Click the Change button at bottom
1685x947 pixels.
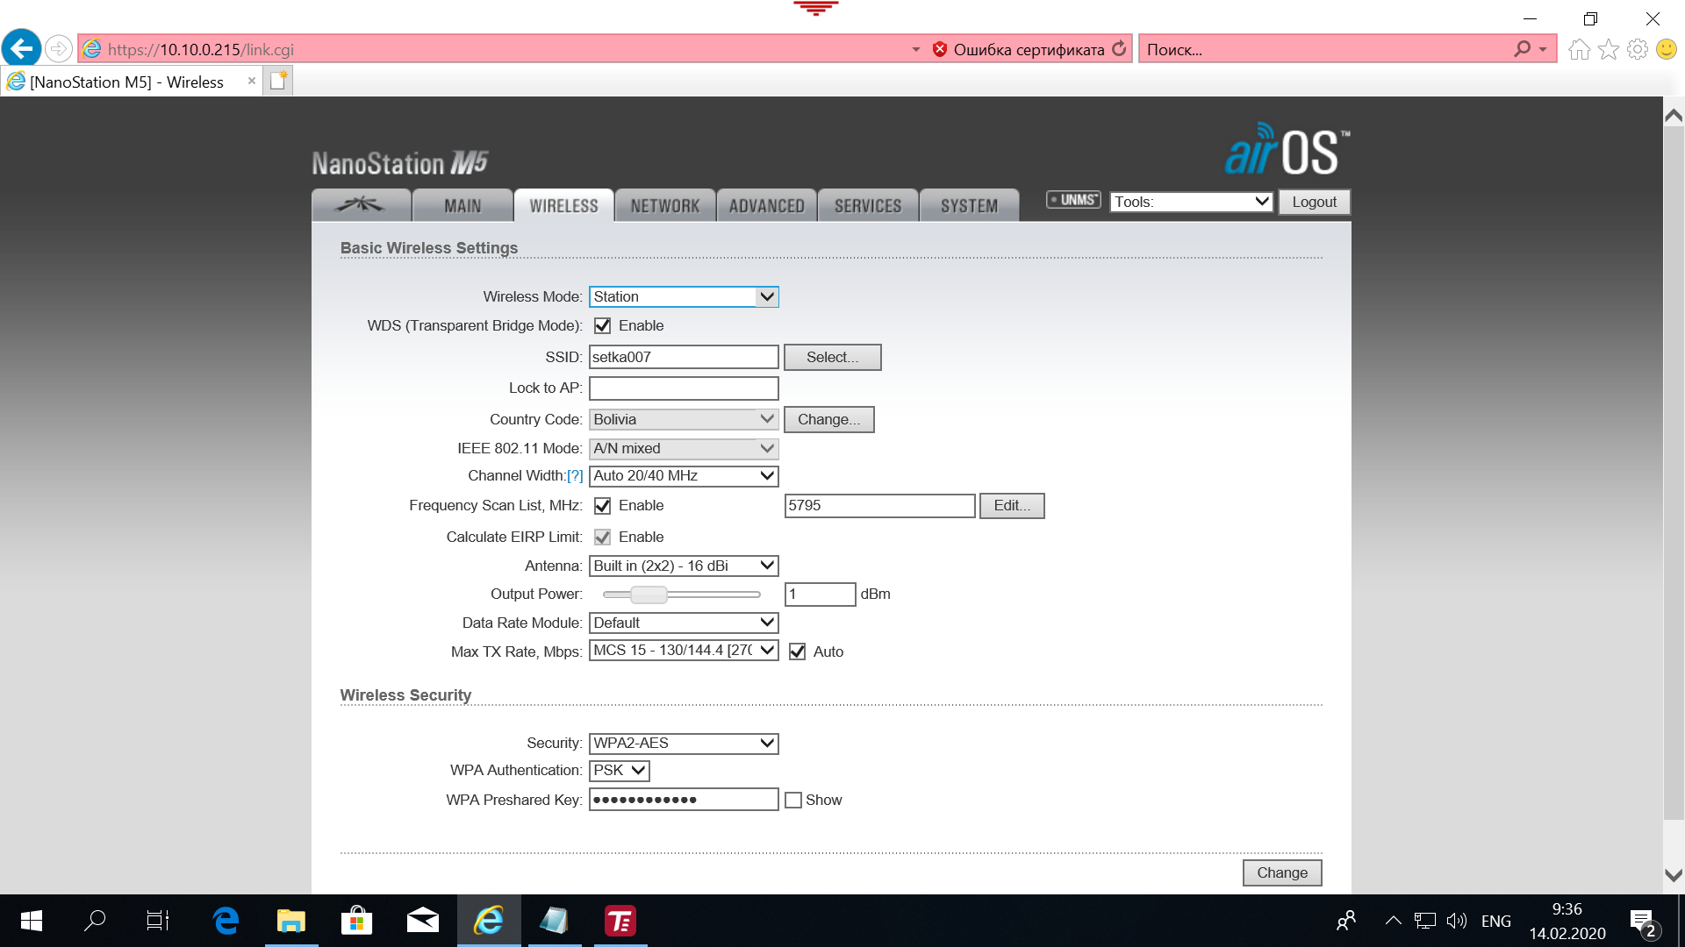click(x=1282, y=872)
